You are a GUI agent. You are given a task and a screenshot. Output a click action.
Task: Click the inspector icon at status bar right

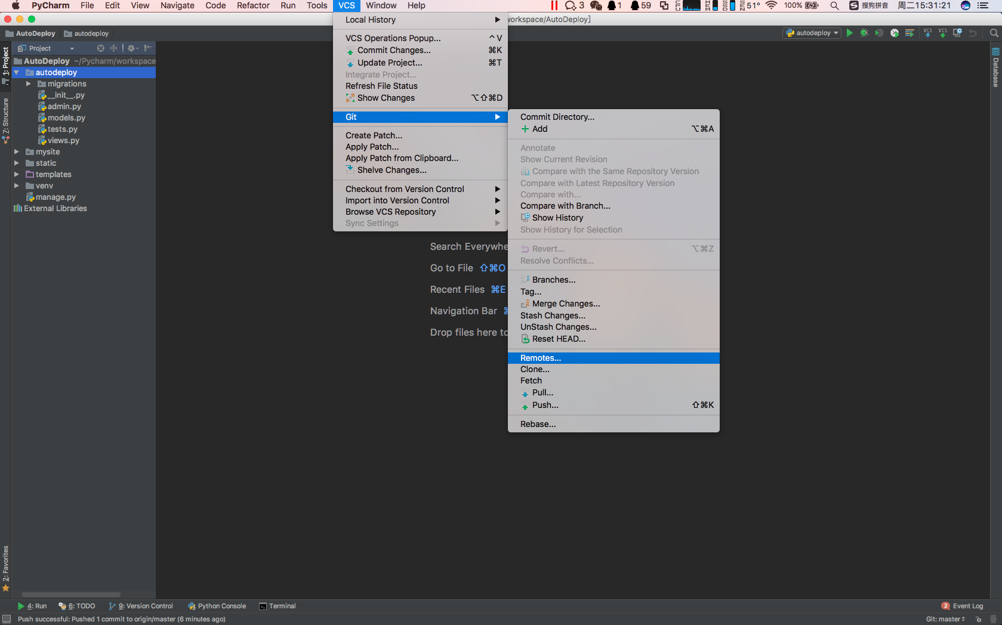click(992, 619)
